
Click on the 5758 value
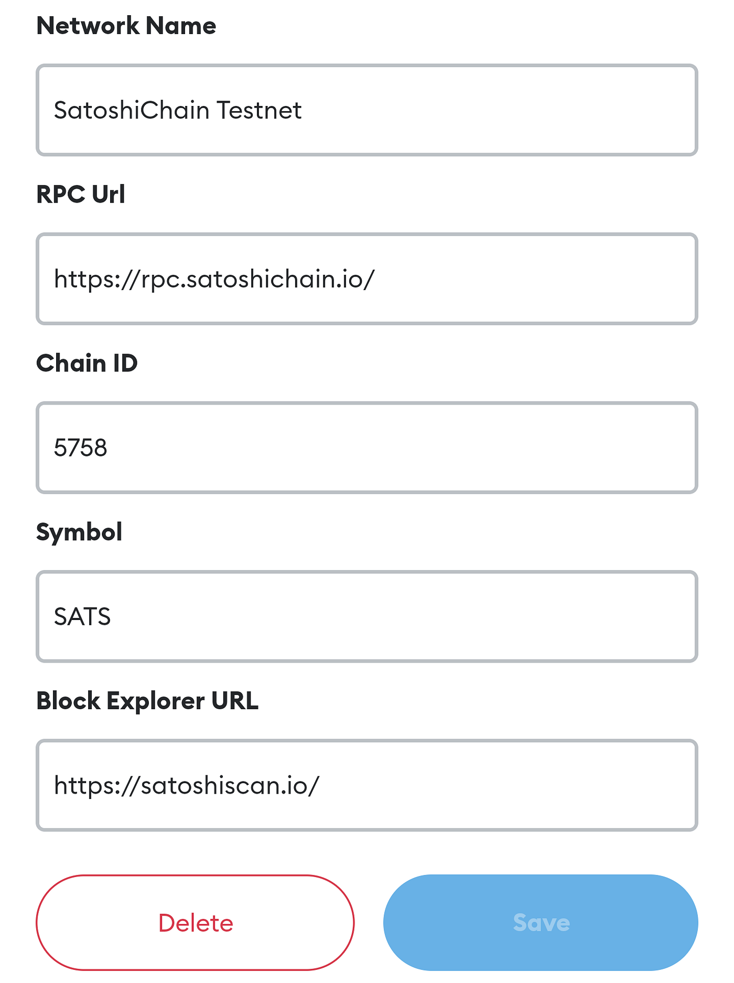(x=81, y=448)
